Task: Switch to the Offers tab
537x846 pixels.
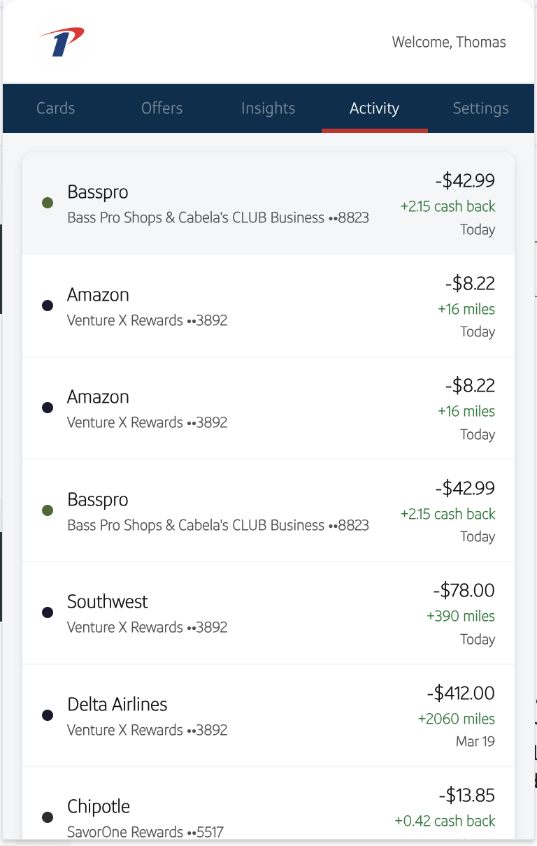Action: 162,108
